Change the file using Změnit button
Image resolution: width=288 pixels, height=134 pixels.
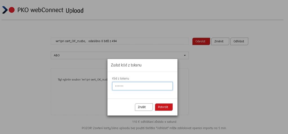[220, 41]
